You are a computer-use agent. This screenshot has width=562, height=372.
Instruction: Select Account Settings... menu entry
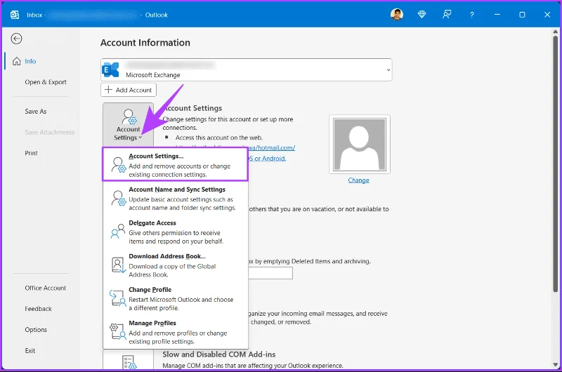click(x=175, y=165)
